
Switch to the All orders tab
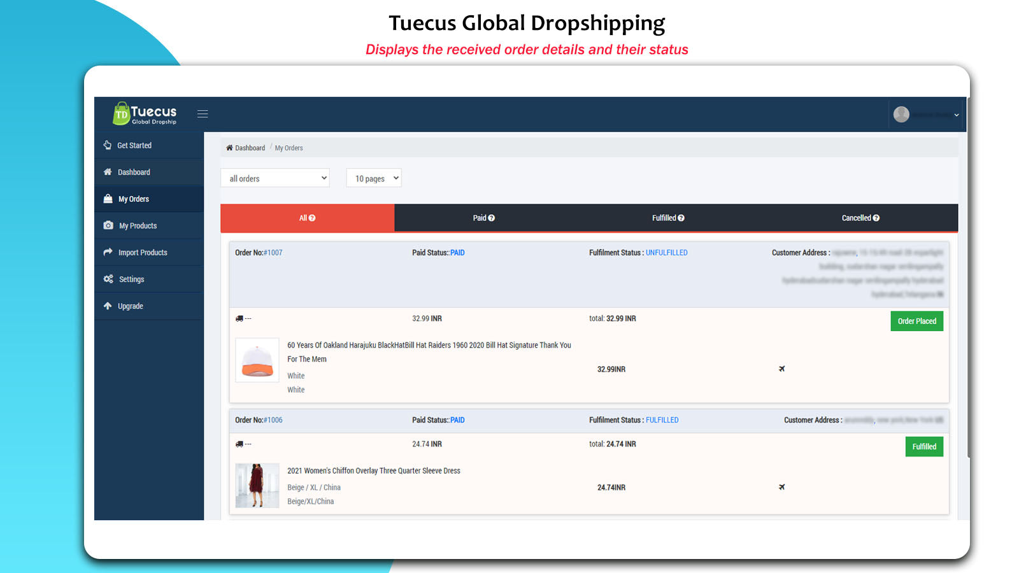tap(308, 218)
